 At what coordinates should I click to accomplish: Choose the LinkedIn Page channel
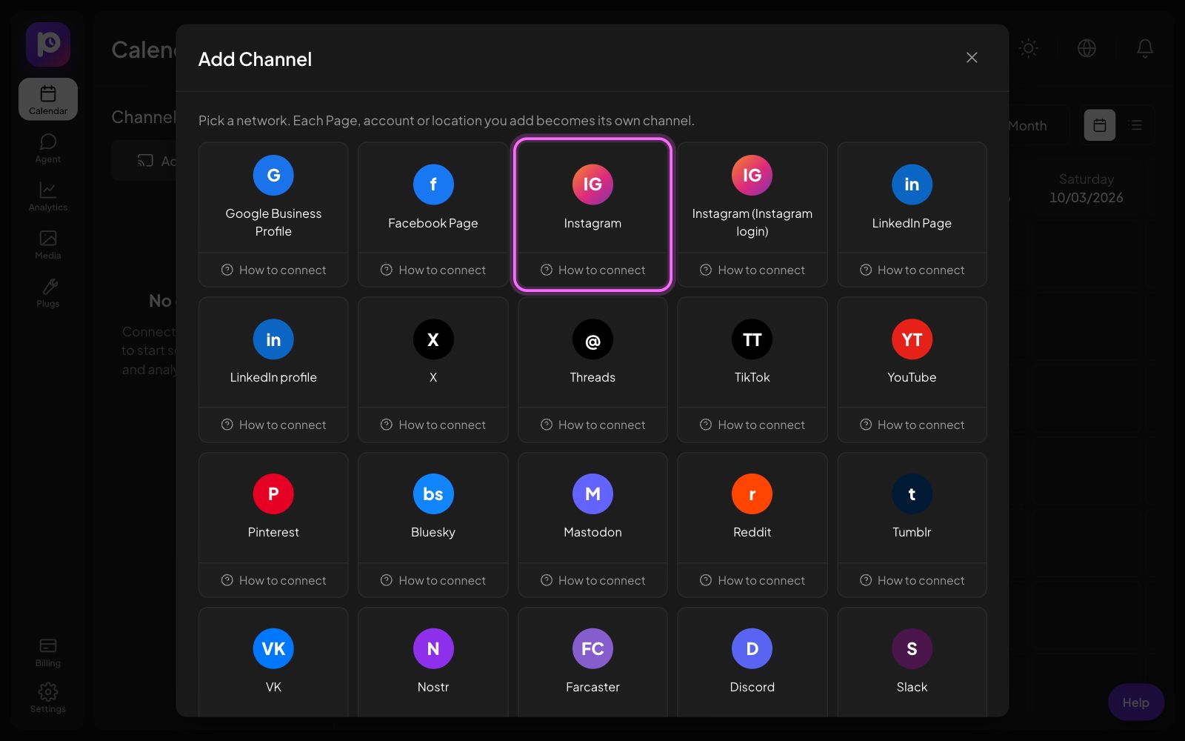point(912,198)
